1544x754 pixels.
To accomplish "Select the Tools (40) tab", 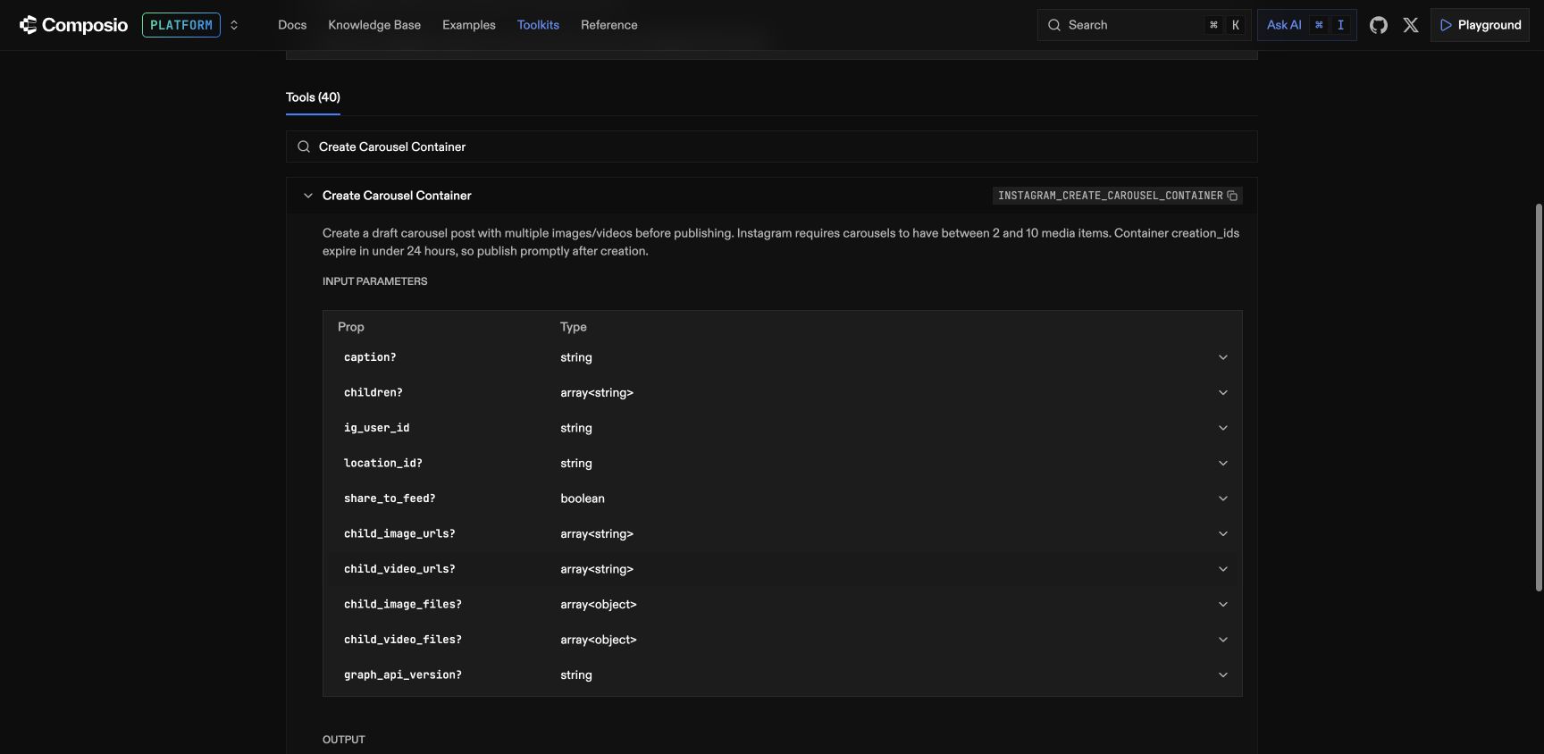I will 313,97.
